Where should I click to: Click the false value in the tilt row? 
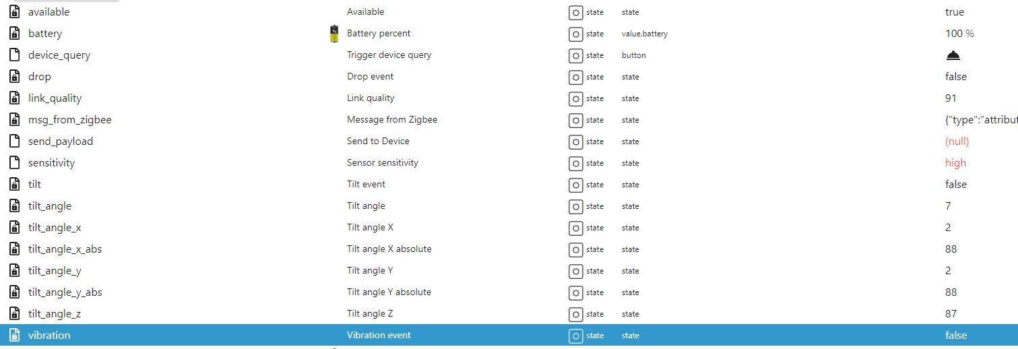tap(956, 185)
